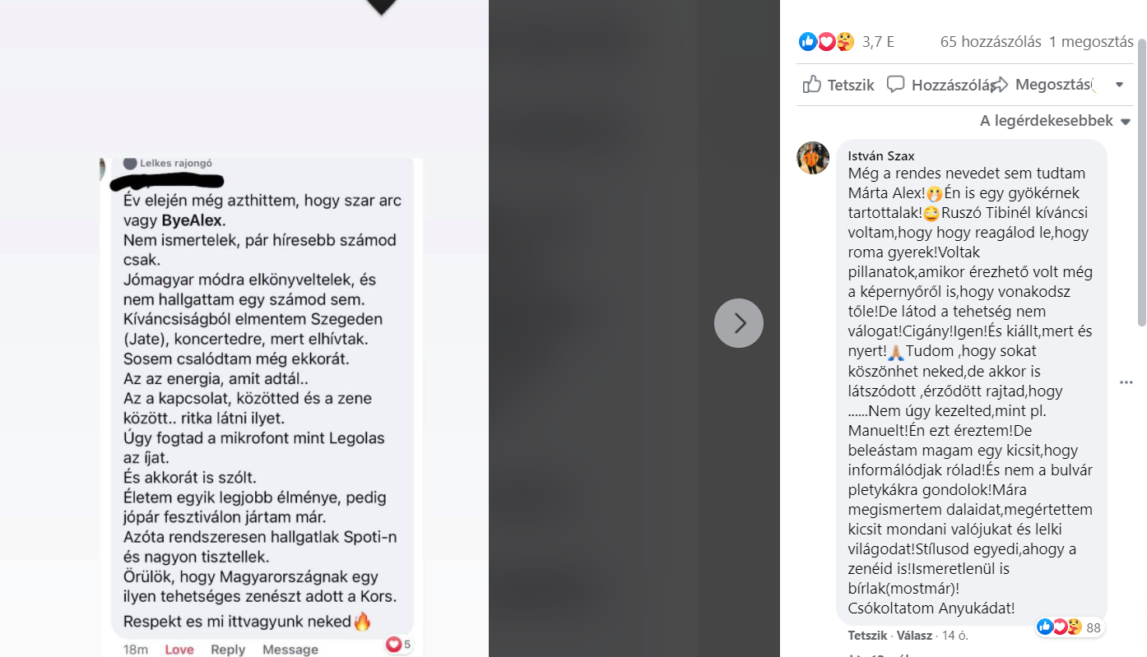Viewport: 1147px width, 657px height.
Task: Open three-dot options for István's comment
Action: (1126, 382)
